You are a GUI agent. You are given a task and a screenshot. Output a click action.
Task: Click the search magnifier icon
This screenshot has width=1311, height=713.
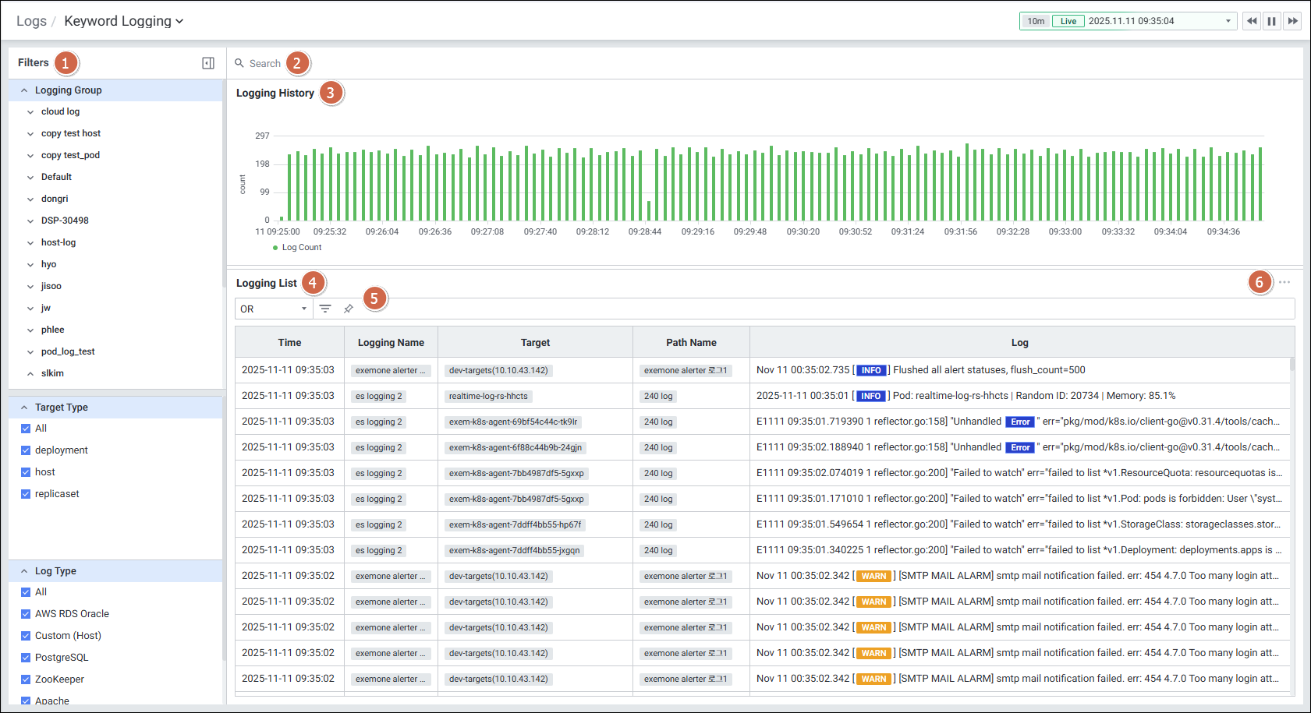(239, 63)
